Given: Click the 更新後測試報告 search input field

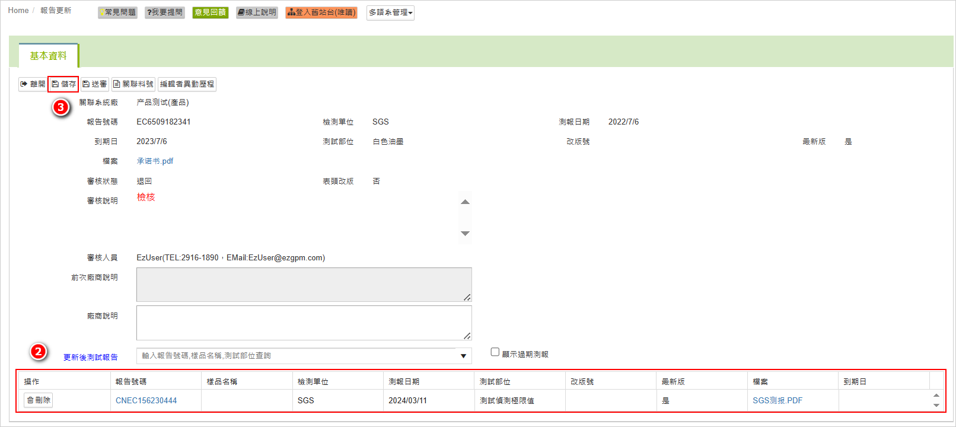Looking at the screenshot, I should (297, 356).
